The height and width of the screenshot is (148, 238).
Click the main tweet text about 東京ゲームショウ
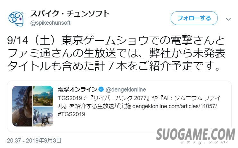coord(116,53)
